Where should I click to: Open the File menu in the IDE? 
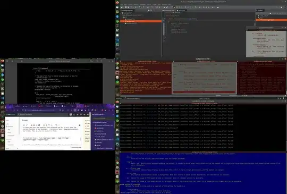point(122,4)
